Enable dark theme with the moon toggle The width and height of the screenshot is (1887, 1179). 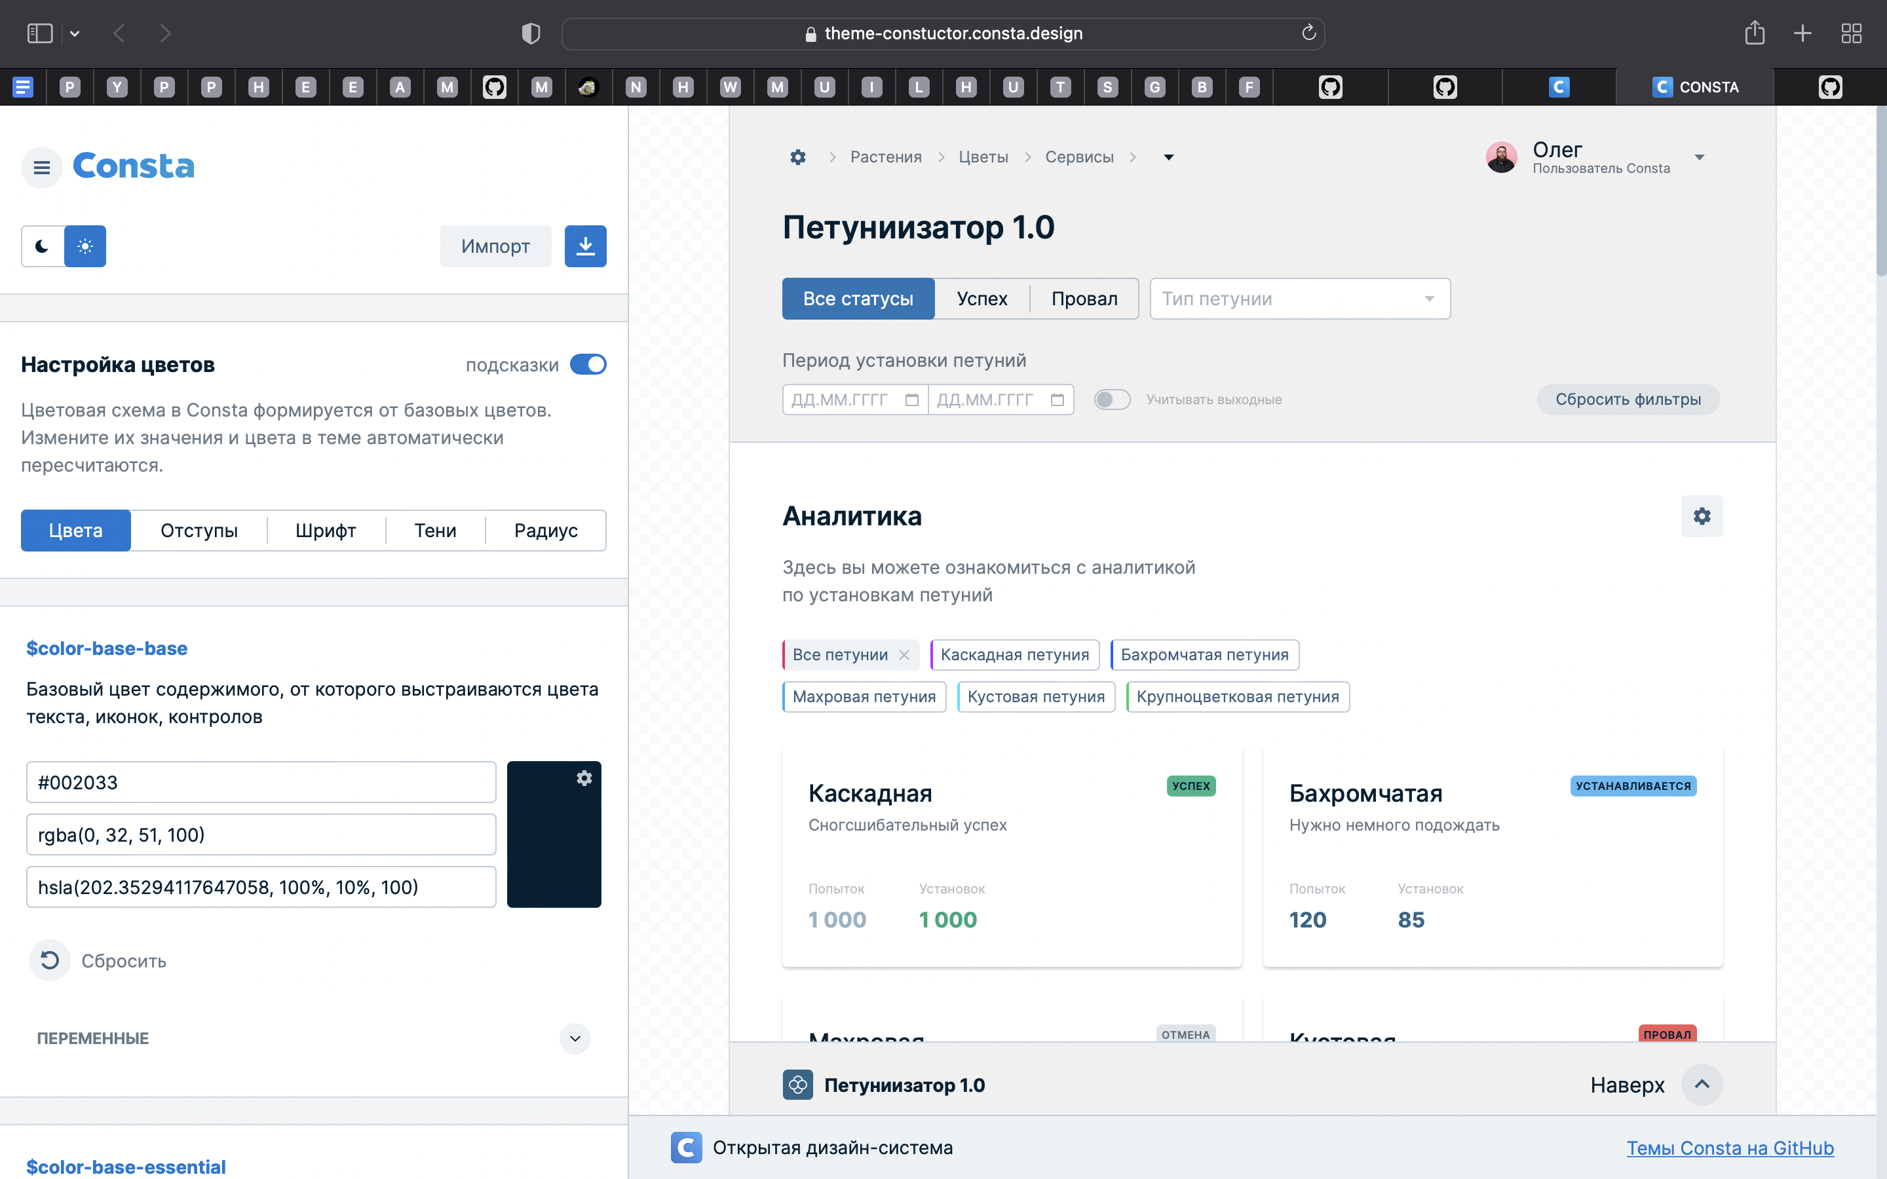[42, 246]
